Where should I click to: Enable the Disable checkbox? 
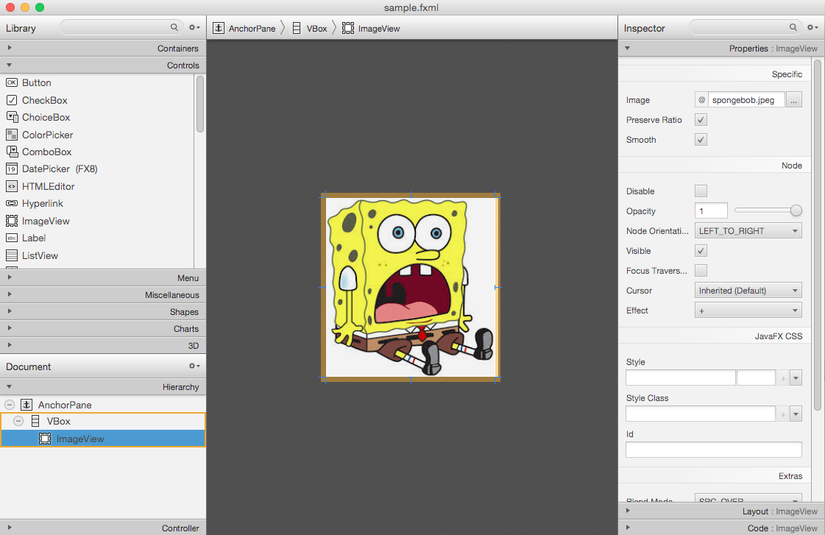click(701, 191)
